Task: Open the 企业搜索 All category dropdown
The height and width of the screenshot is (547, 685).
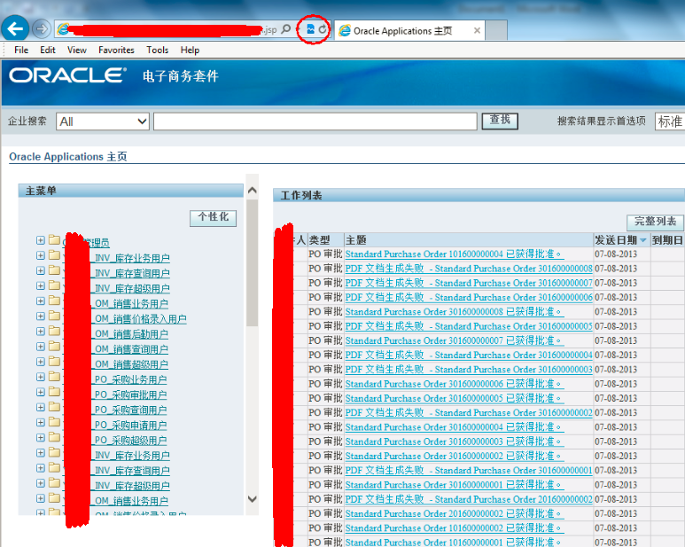Action: pyautogui.click(x=103, y=121)
